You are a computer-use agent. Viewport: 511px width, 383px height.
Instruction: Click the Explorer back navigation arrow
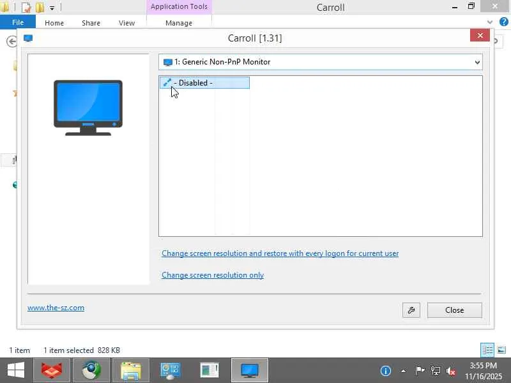coord(11,41)
